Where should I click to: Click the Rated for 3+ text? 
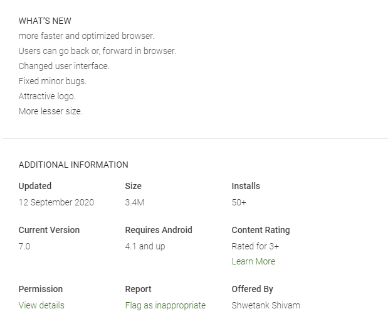pos(255,246)
